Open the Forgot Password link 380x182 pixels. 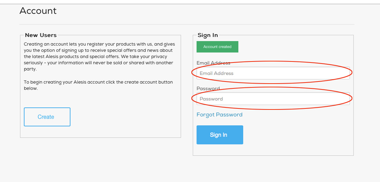coord(219,115)
